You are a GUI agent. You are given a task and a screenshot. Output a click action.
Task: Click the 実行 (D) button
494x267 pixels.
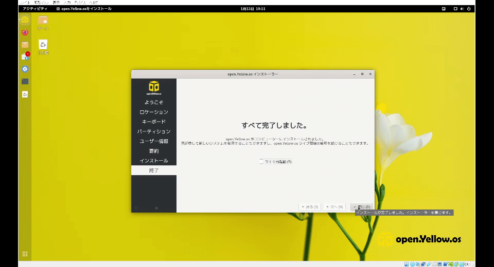pyautogui.click(x=362, y=207)
